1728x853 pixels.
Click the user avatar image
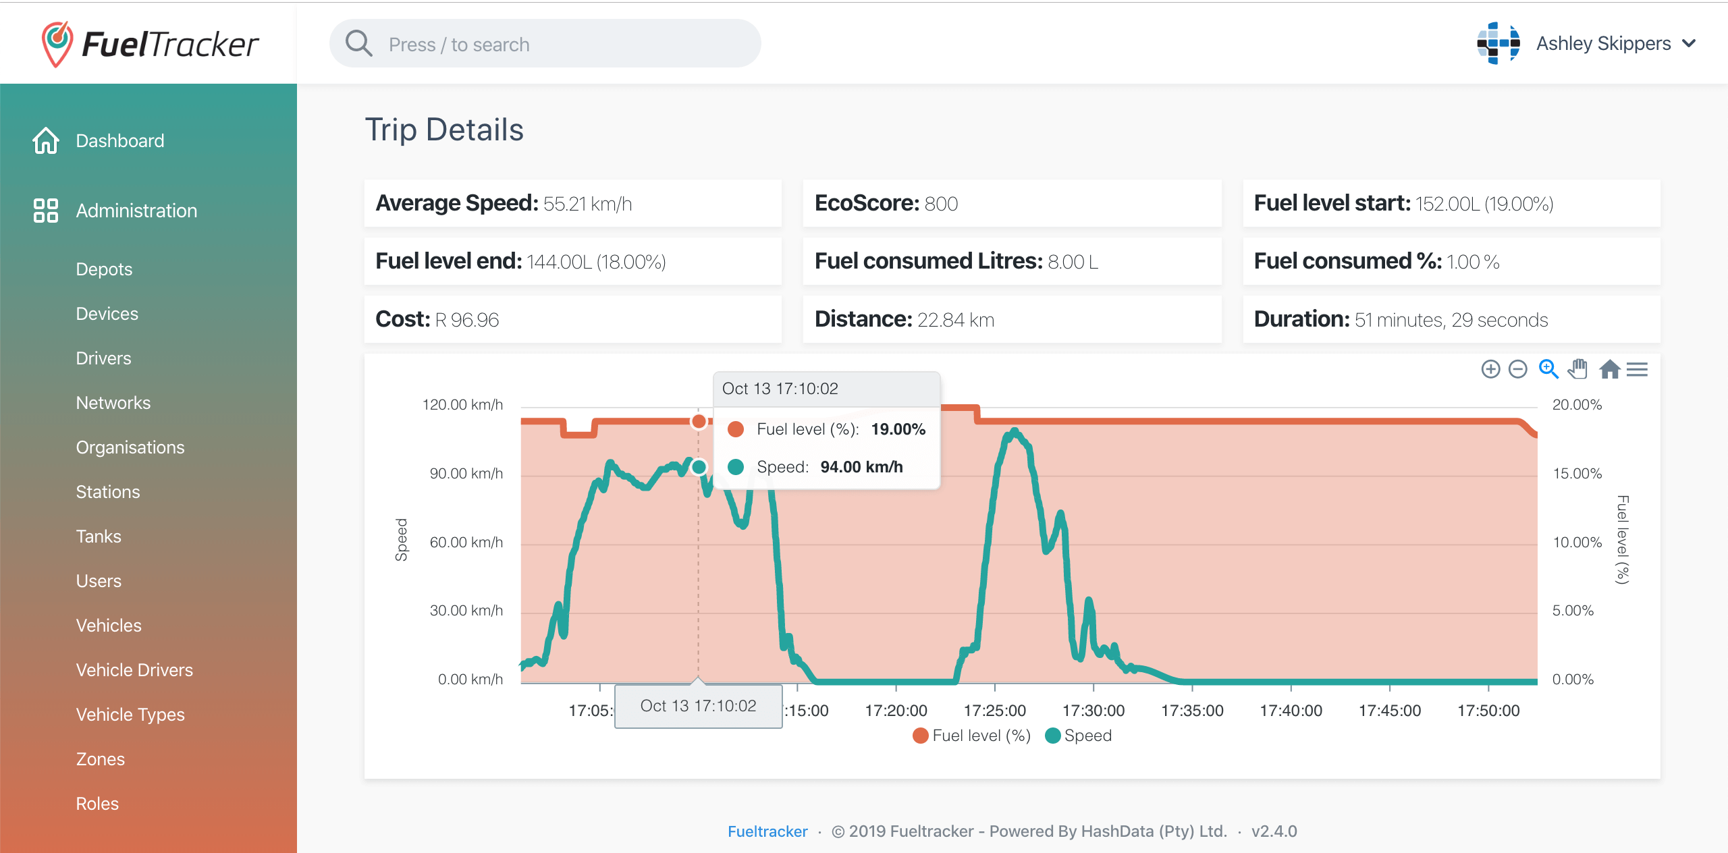coord(1498,44)
